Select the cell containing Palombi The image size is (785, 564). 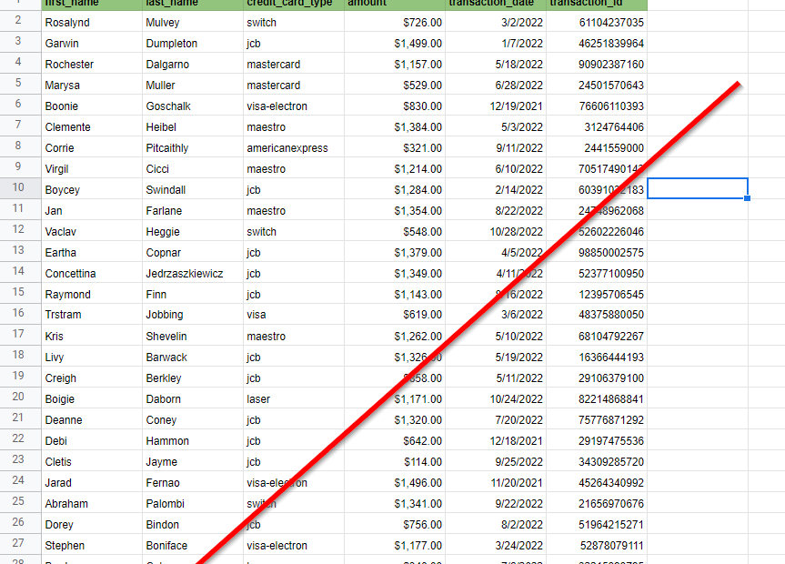[193, 503]
